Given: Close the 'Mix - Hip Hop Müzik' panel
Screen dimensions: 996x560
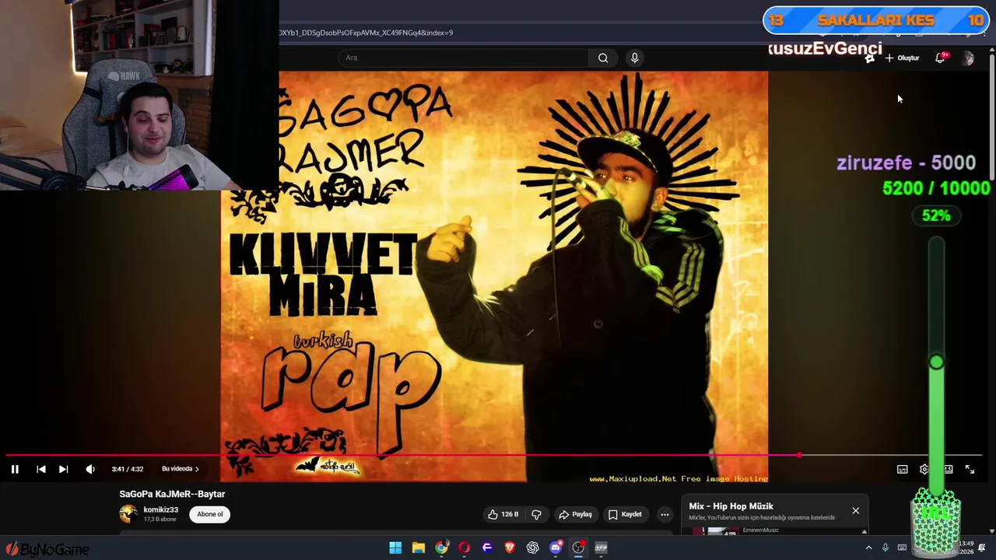Looking at the screenshot, I should click(856, 511).
